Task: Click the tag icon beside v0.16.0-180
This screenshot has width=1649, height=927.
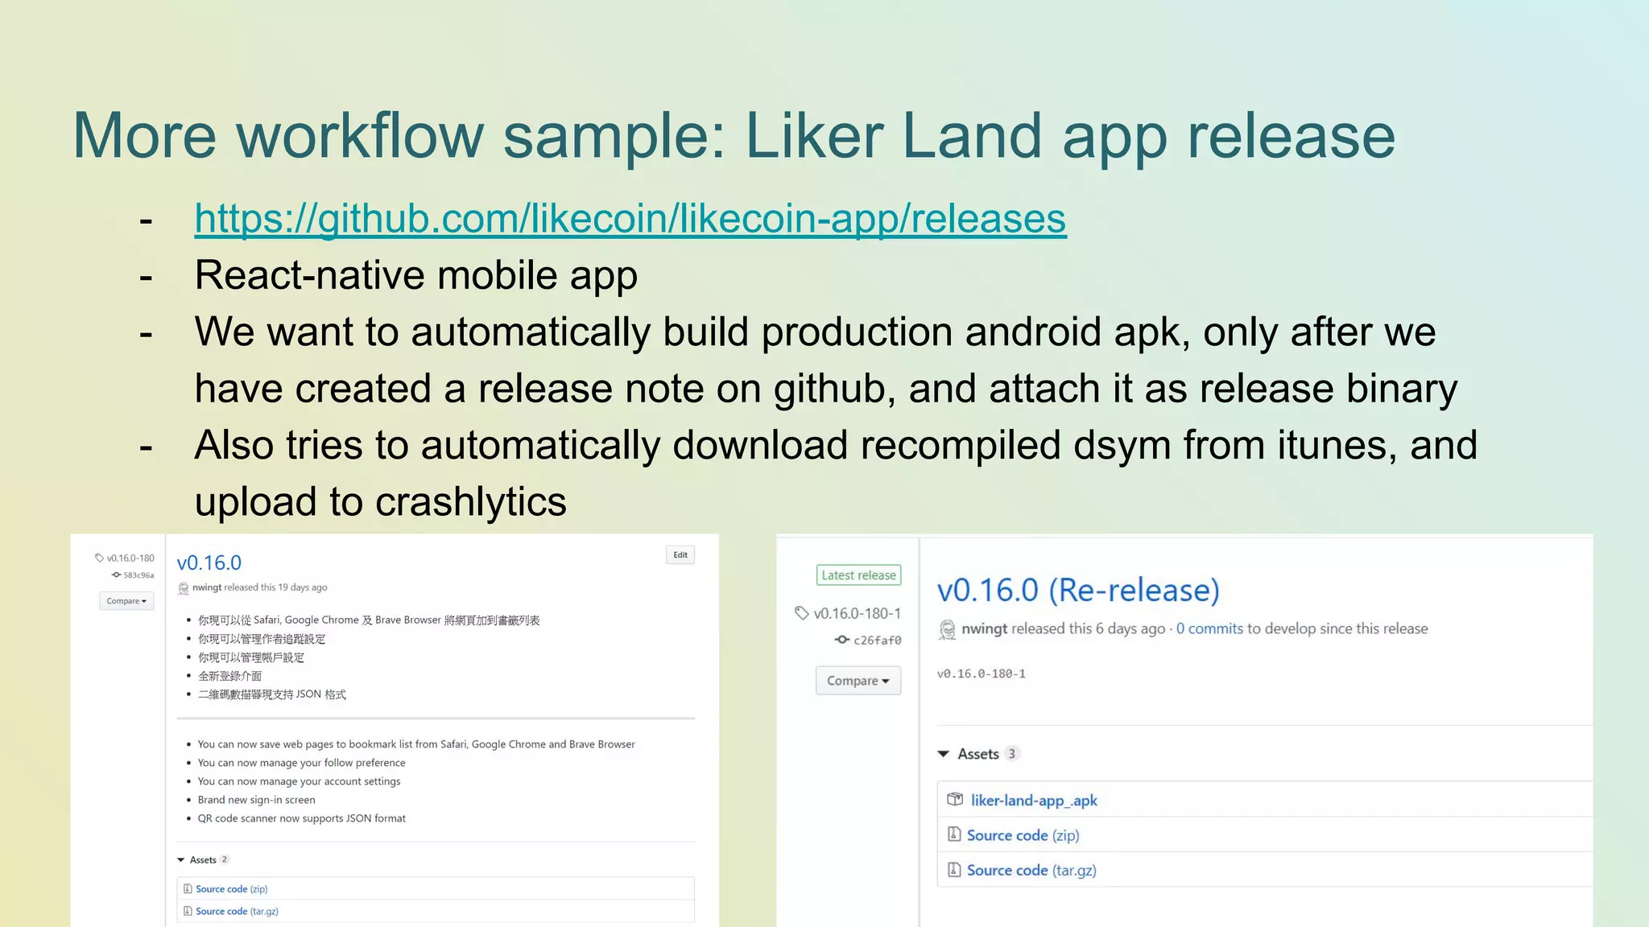Action: [x=99, y=558]
